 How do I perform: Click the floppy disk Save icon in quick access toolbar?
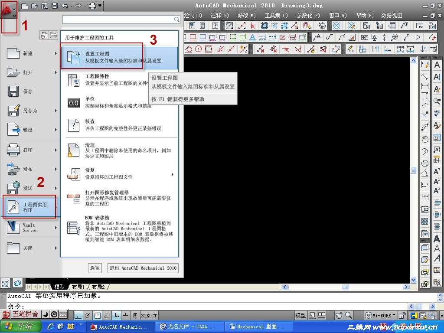pos(55,6)
